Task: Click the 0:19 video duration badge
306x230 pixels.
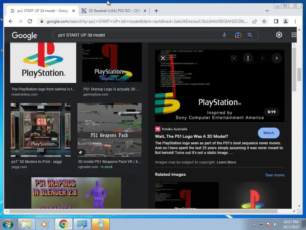Action: point(271,112)
